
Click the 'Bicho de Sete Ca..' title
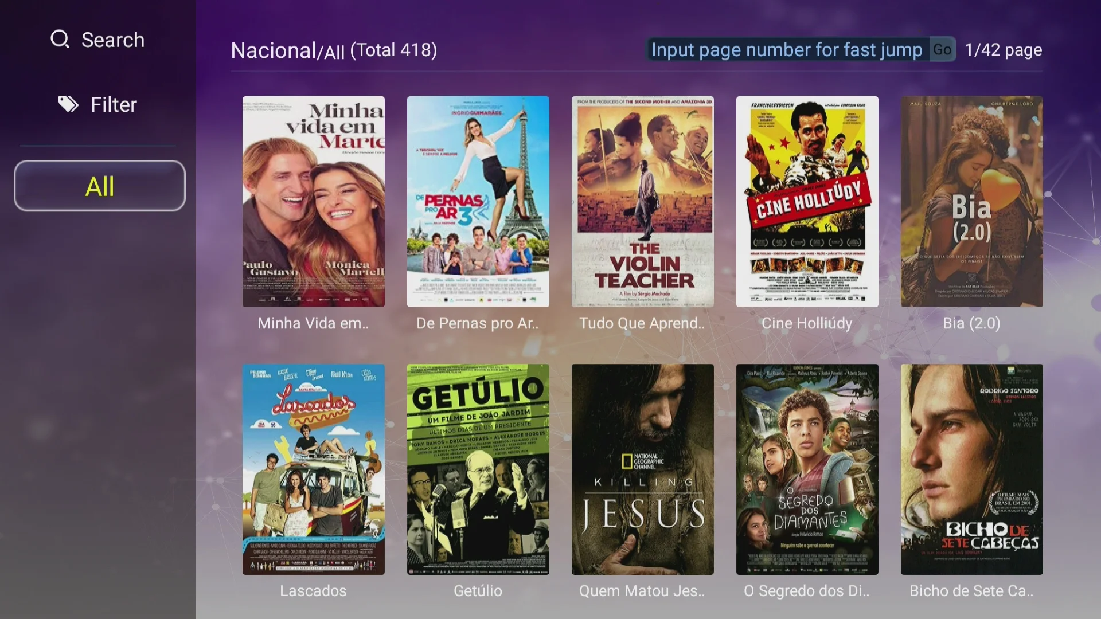tap(971, 591)
